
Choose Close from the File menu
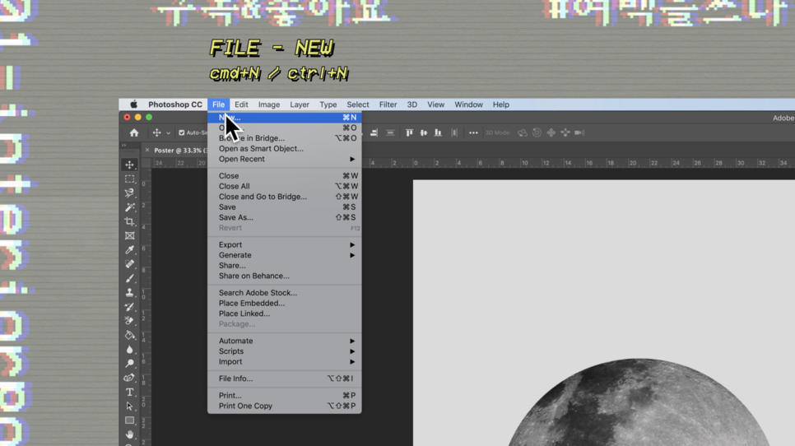[x=285, y=176]
